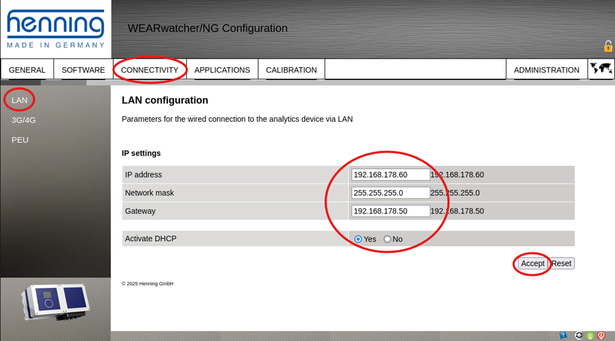Open the CONNECTIVITY tab
The height and width of the screenshot is (341, 615).
149,70
